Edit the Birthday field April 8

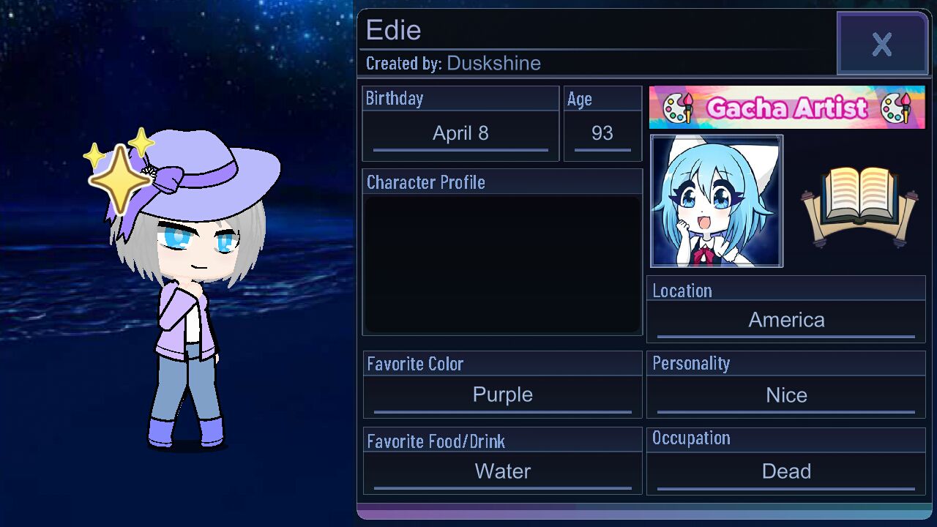[x=460, y=134]
